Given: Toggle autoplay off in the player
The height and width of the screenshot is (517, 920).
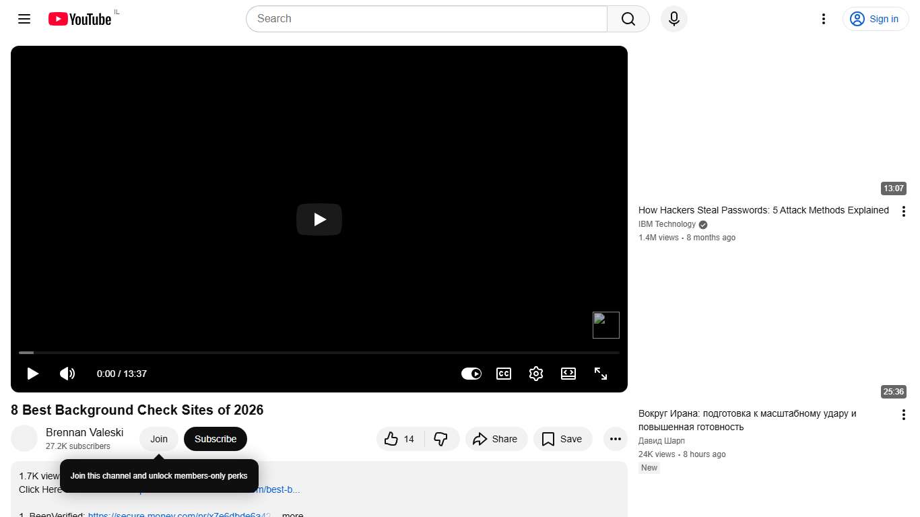Looking at the screenshot, I should coord(471,374).
